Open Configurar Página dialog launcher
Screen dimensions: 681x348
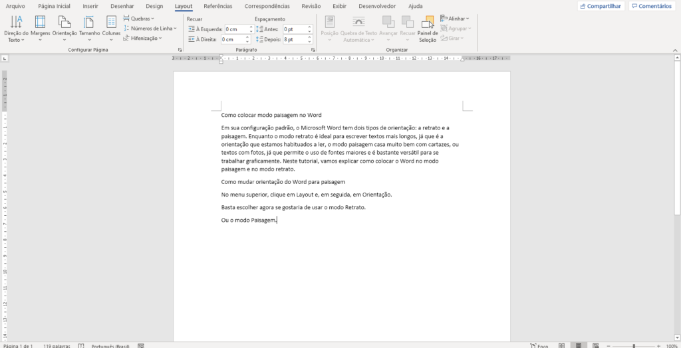[180, 50]
